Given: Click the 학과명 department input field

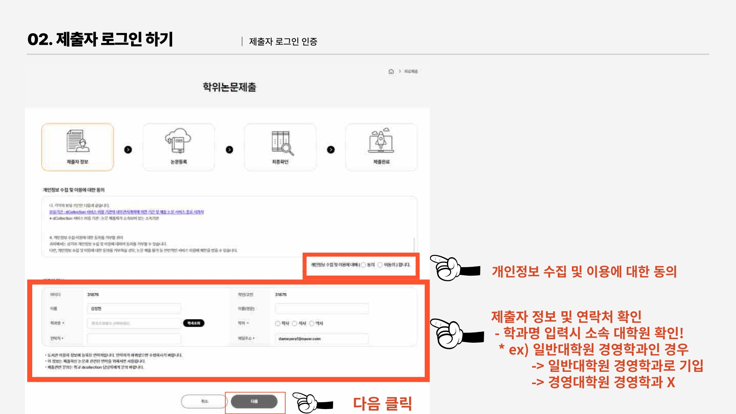Looking at the screenshot, I should [x=134, y=324].
